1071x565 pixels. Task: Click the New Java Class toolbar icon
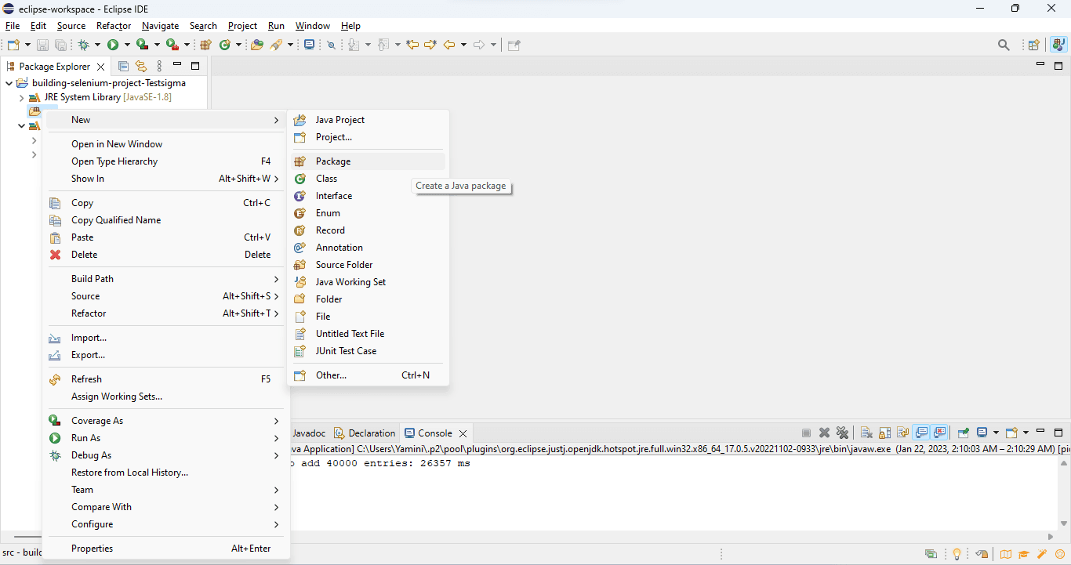(224, 45)
